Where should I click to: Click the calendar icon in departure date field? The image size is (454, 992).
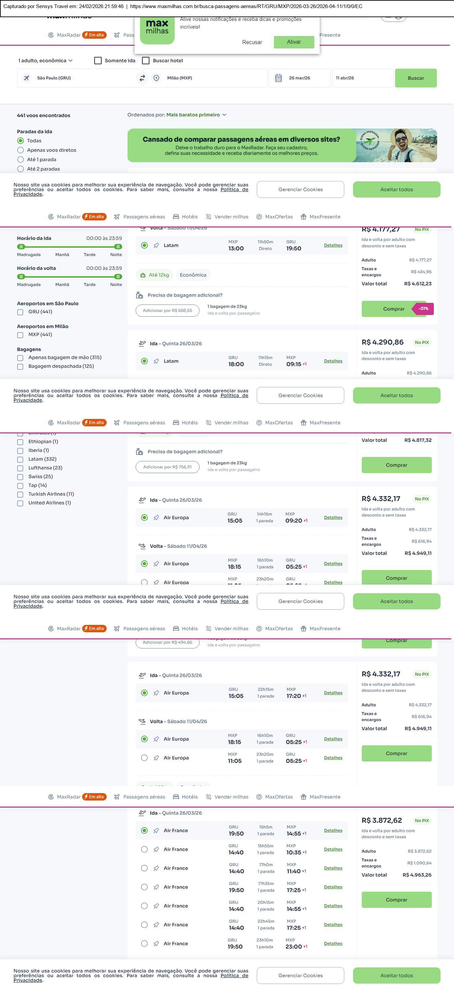(x=278, y=78)
